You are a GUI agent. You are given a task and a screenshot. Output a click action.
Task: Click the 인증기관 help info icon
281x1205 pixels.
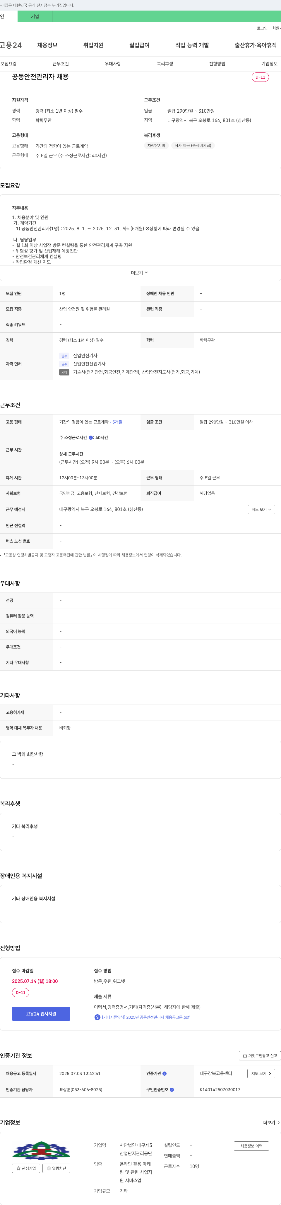coord(164,1074)
